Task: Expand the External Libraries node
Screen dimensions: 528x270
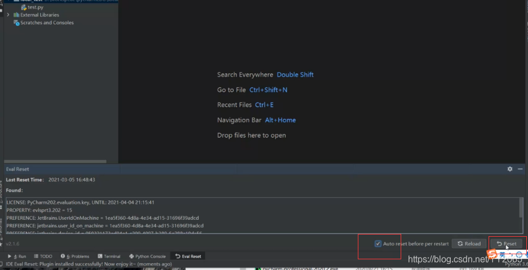Action: pos(8,15)
